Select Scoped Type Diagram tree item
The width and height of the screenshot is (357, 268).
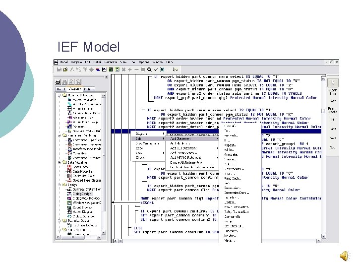(87, 180)
